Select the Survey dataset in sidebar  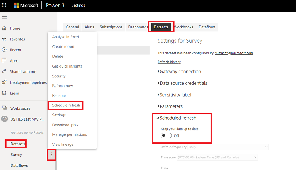point(16,155)
